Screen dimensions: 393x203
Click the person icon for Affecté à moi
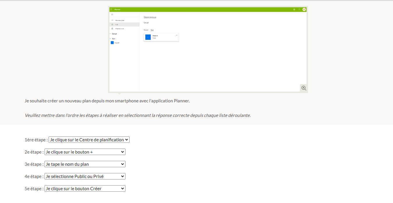(x=112, y=29)
